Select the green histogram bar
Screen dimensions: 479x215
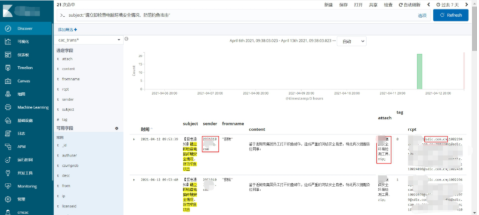[420, 71]
